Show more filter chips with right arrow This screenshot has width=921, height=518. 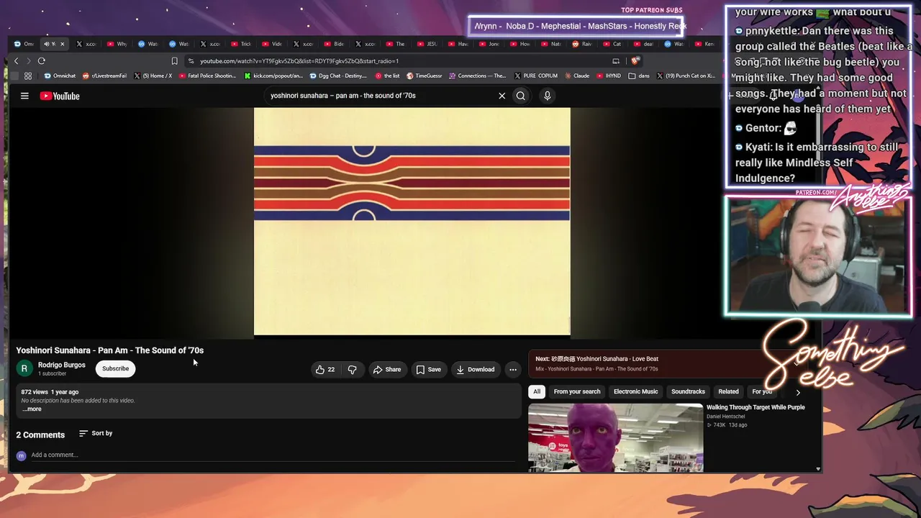pos(798,392)
